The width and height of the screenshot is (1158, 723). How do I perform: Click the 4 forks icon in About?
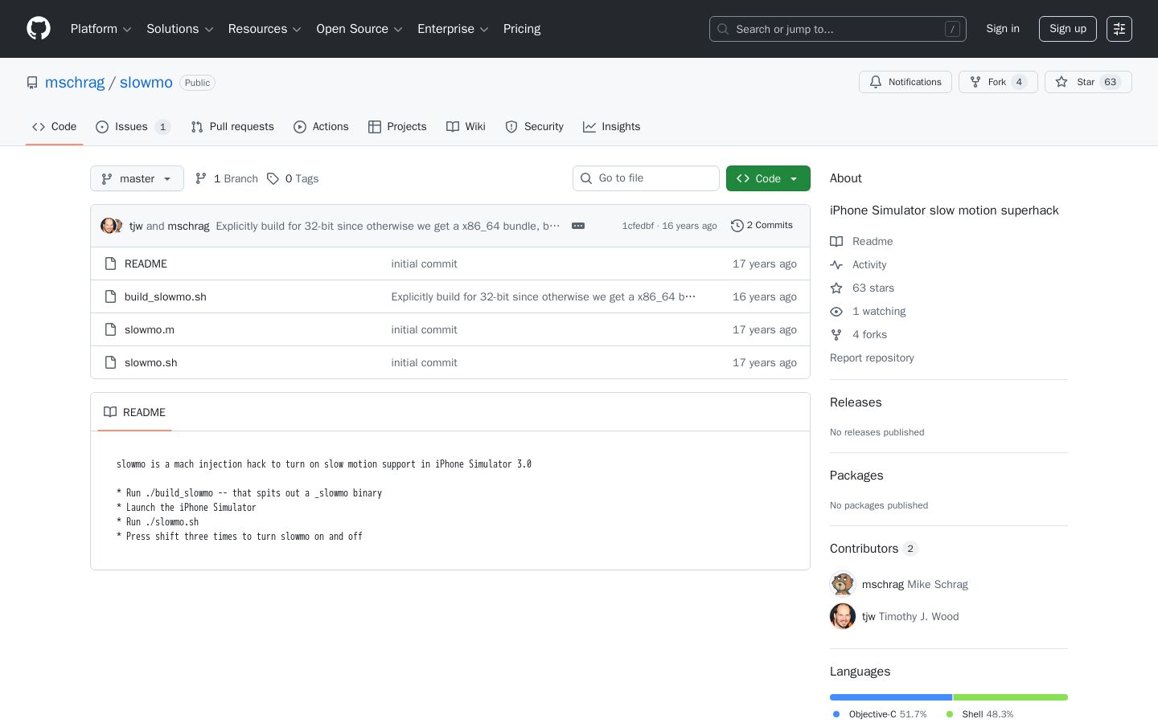836,334
